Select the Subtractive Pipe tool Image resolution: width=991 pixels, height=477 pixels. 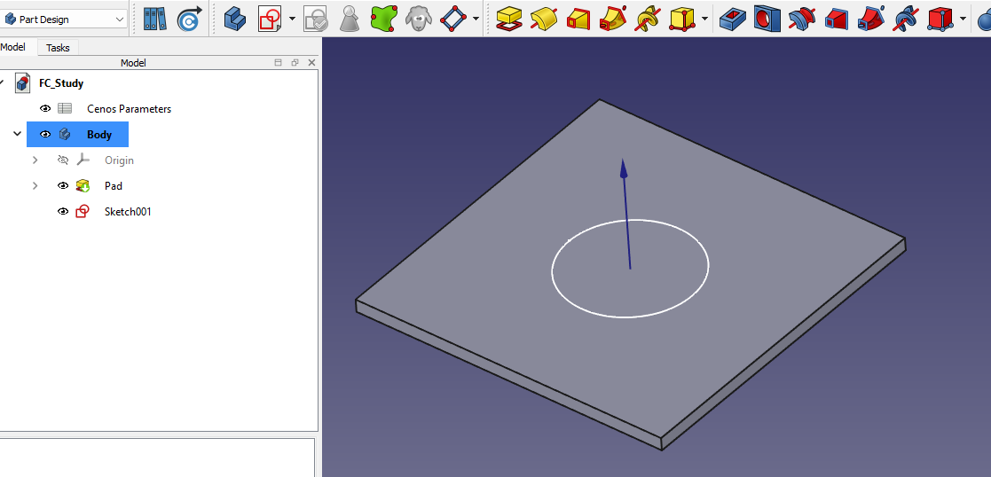pos(870,19)
